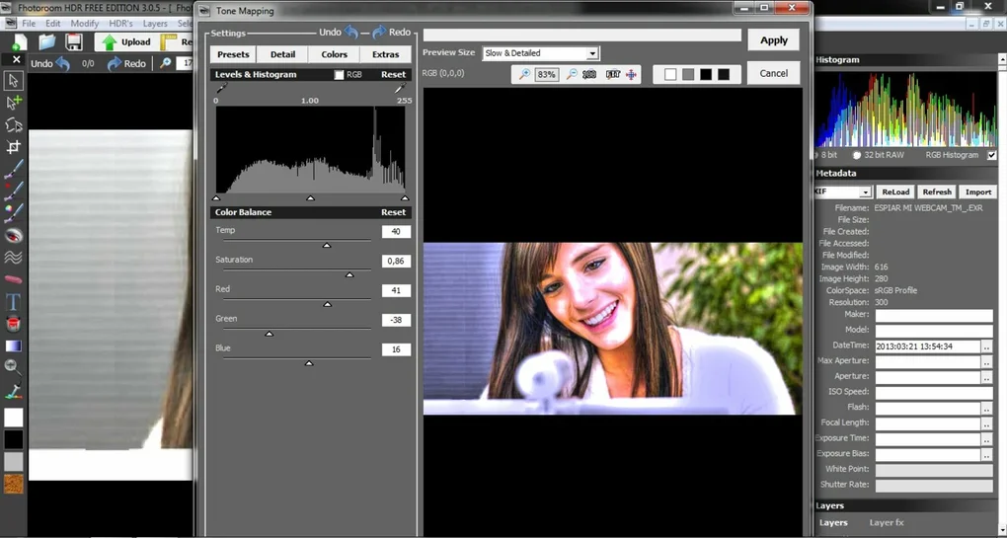Pick the brush tool with color wheel
The height and width of the screenshot is (538, 1007).
(x=14, y=212)
